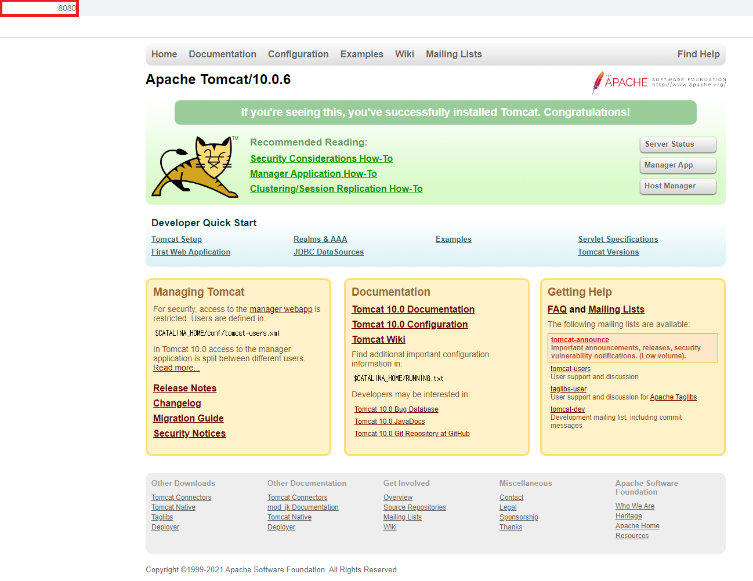This screenshot has height=581, width=753.
Task: Click Read more... under Managing Tomcat
Action: click(x=176, y=368)
